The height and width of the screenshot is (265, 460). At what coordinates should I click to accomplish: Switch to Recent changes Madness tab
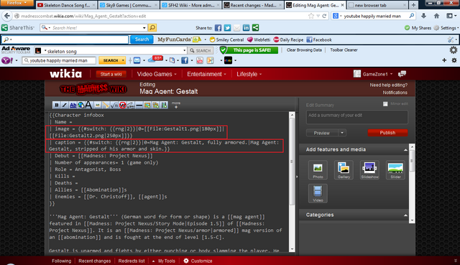[x=253, y=5]
